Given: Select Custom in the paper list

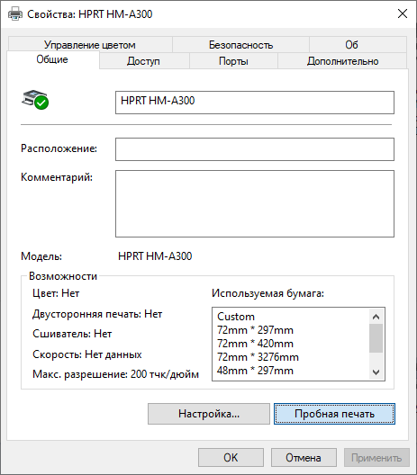Looking at the screenshot, I should pos(236,317).
